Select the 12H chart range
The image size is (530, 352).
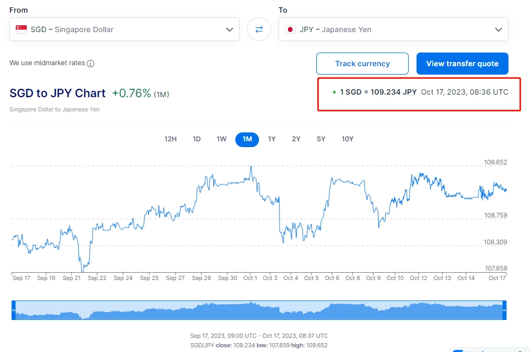pos(170,139)
